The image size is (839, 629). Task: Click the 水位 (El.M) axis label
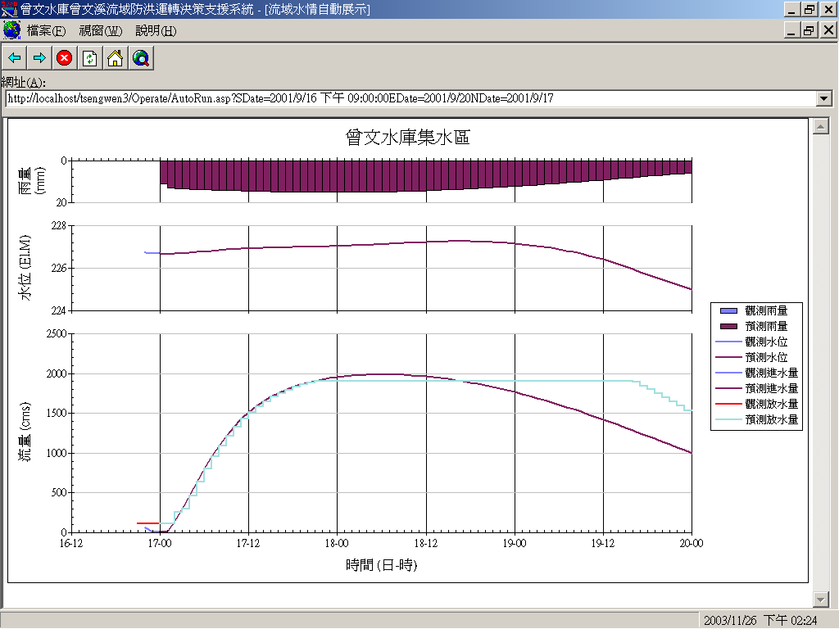(25, 268)
